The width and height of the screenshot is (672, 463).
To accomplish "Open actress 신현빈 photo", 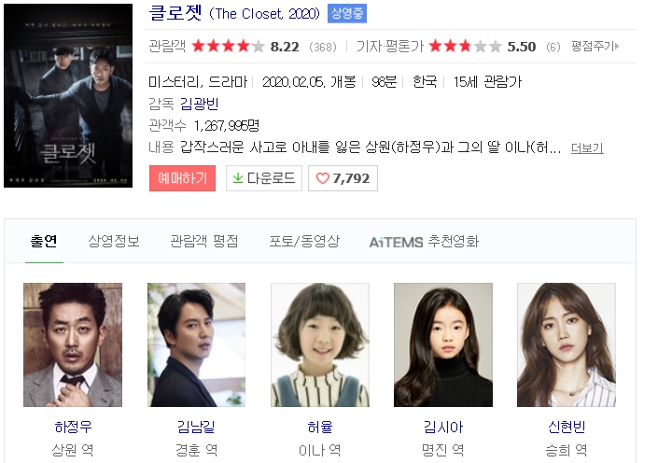I will pyautogui.click(x=567, y=344).
